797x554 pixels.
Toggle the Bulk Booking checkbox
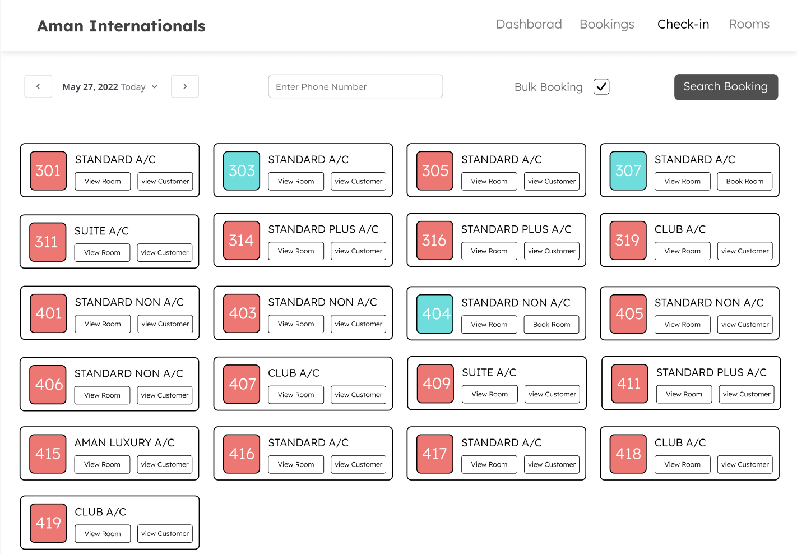[601, 87]
